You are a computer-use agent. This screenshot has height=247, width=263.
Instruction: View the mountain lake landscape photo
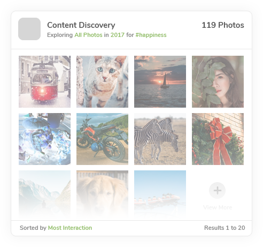click(x=44, y=194)
